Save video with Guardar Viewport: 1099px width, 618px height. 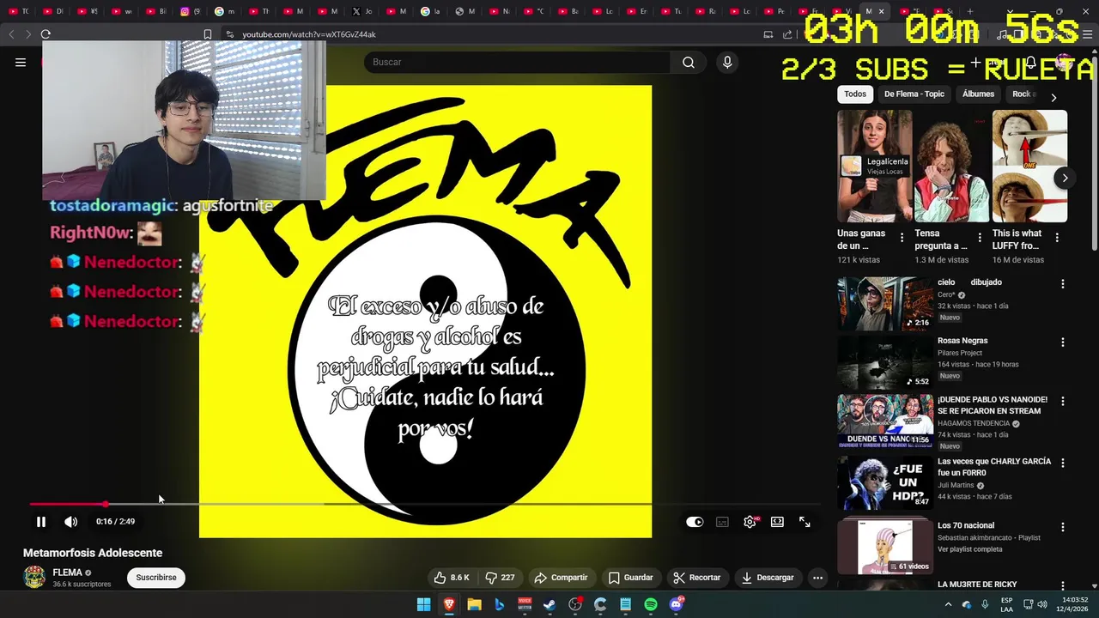click(631, 578)
